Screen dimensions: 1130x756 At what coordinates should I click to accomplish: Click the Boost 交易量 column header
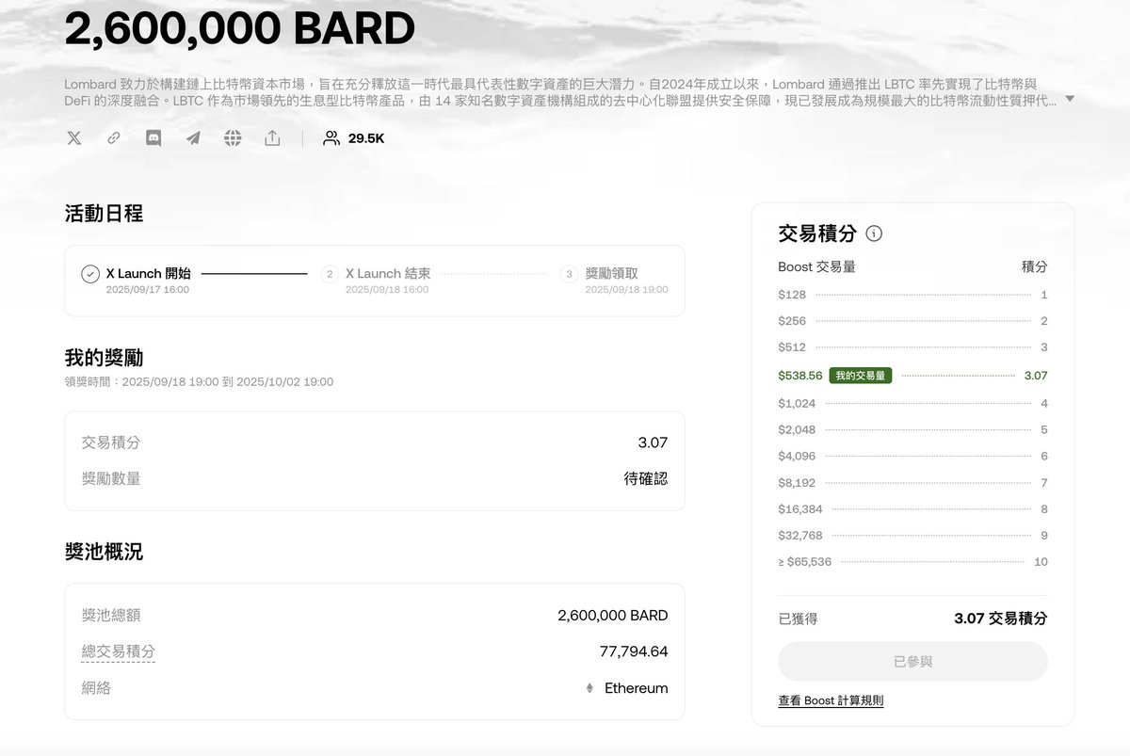click(816, 267)
